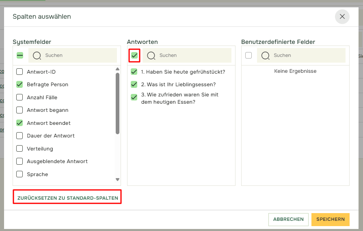Save column selection with Speichern
The width and height of the screenshot is (363, 231).
click(331, 219)
